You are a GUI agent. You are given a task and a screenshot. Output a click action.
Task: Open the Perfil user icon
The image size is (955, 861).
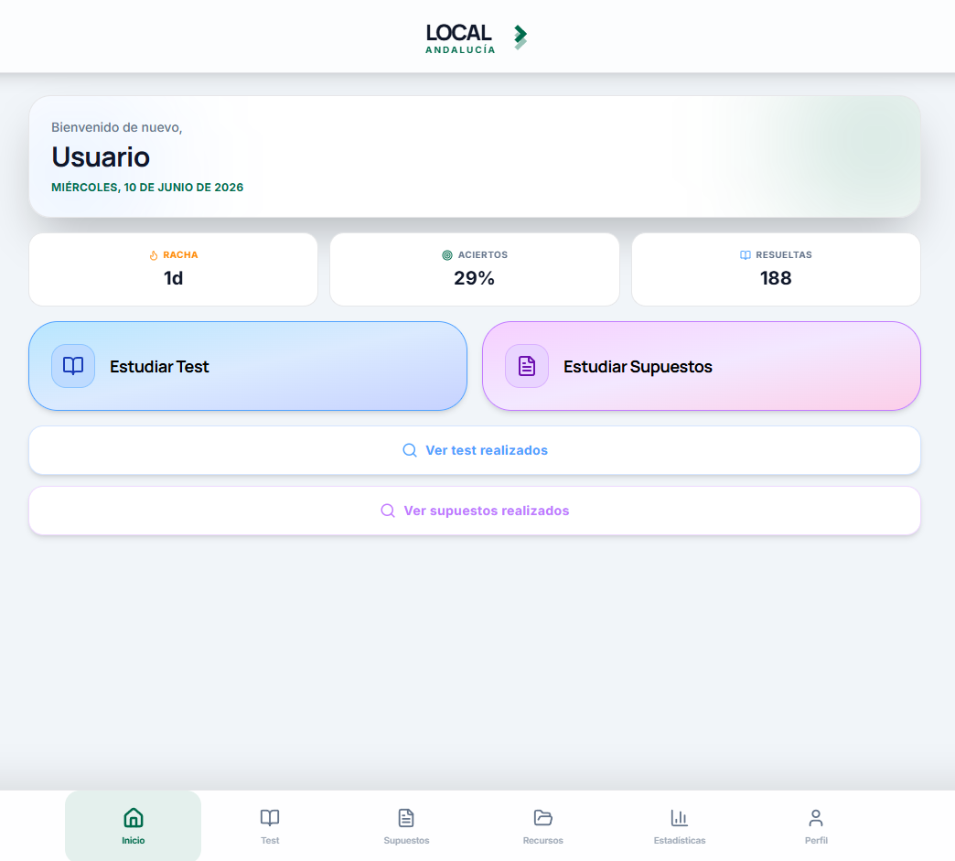(816, 817)
